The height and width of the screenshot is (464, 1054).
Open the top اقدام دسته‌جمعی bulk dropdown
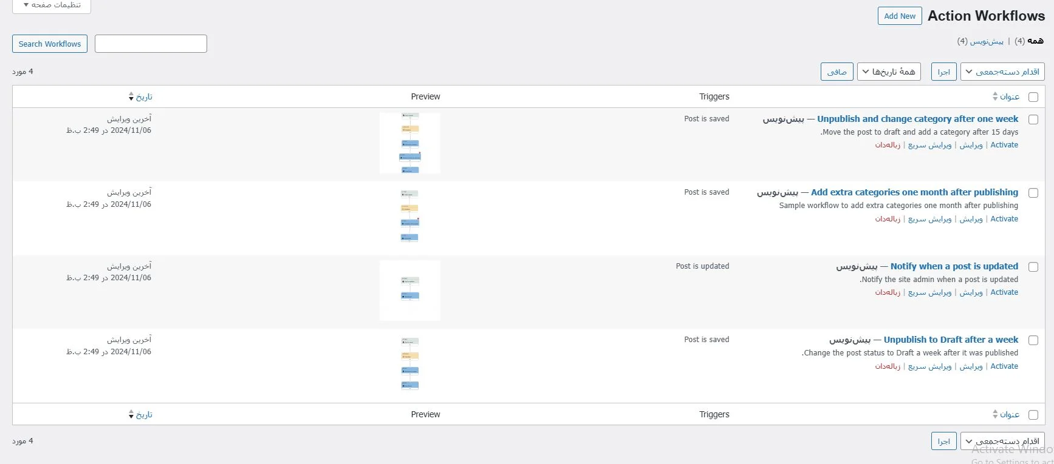(1002, 72)
